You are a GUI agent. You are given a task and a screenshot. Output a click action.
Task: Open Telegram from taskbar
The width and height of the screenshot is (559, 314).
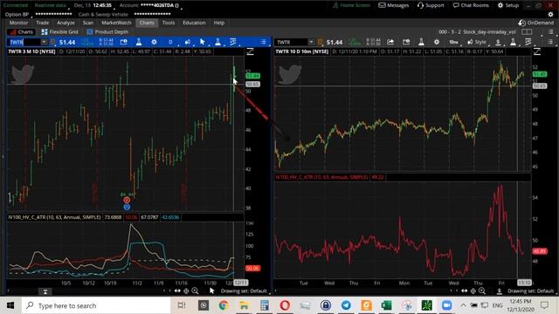[346, 305]
